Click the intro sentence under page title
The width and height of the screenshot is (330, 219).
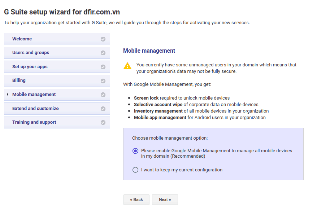(x=127, y=23)
